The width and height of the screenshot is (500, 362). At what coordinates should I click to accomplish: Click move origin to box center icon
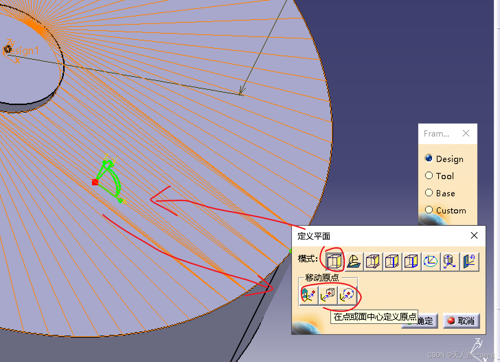point(328,295)
